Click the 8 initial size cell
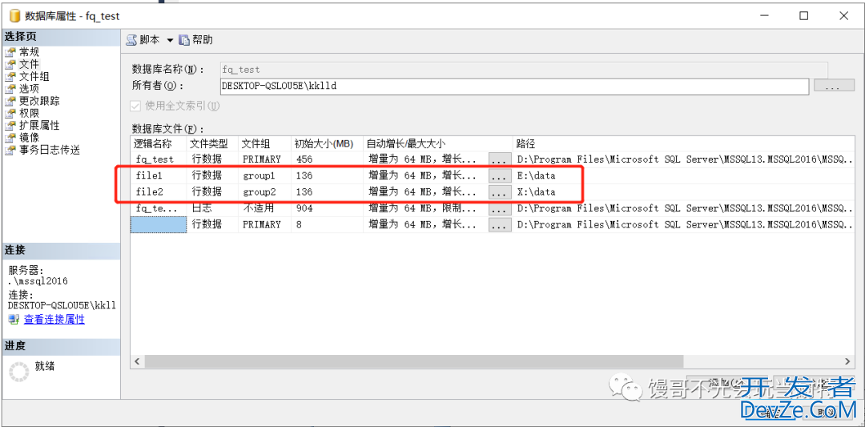Viewport: 865px width, 427px height. pyautogui.click(x=327, y=224)
